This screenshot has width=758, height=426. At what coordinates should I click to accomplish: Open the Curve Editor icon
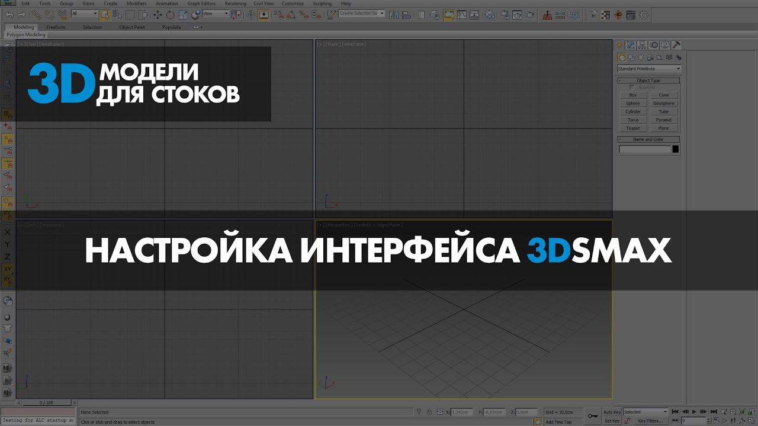[461, 15]
